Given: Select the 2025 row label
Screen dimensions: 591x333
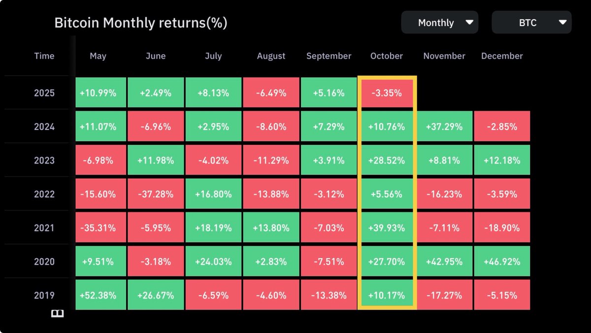Looking at the screenshot, I should point(44,93).
